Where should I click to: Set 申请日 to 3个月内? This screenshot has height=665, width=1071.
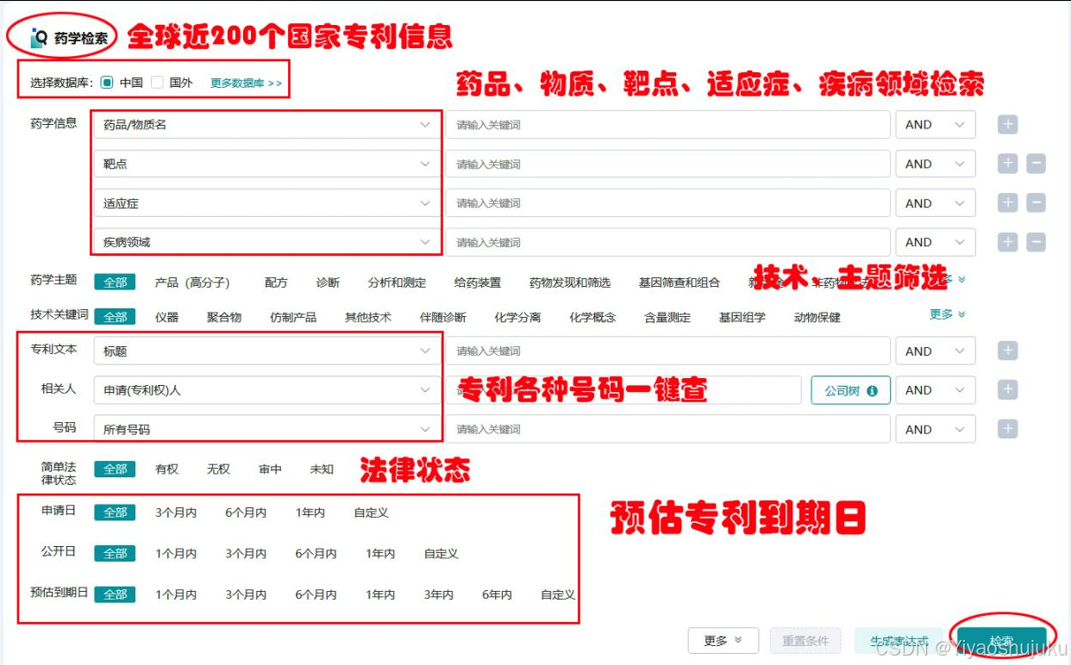point(176,513)
